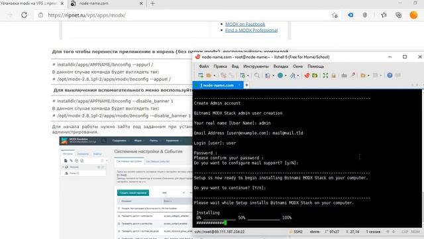Click the blue Help question mark icon
The image size is (424, 239).
tap(390, 75)
